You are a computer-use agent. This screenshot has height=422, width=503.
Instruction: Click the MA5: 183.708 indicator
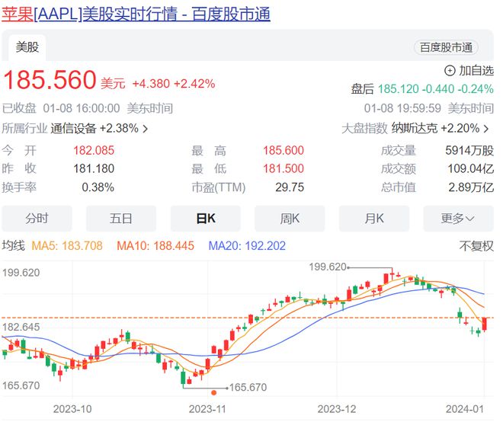pos(67,246)
